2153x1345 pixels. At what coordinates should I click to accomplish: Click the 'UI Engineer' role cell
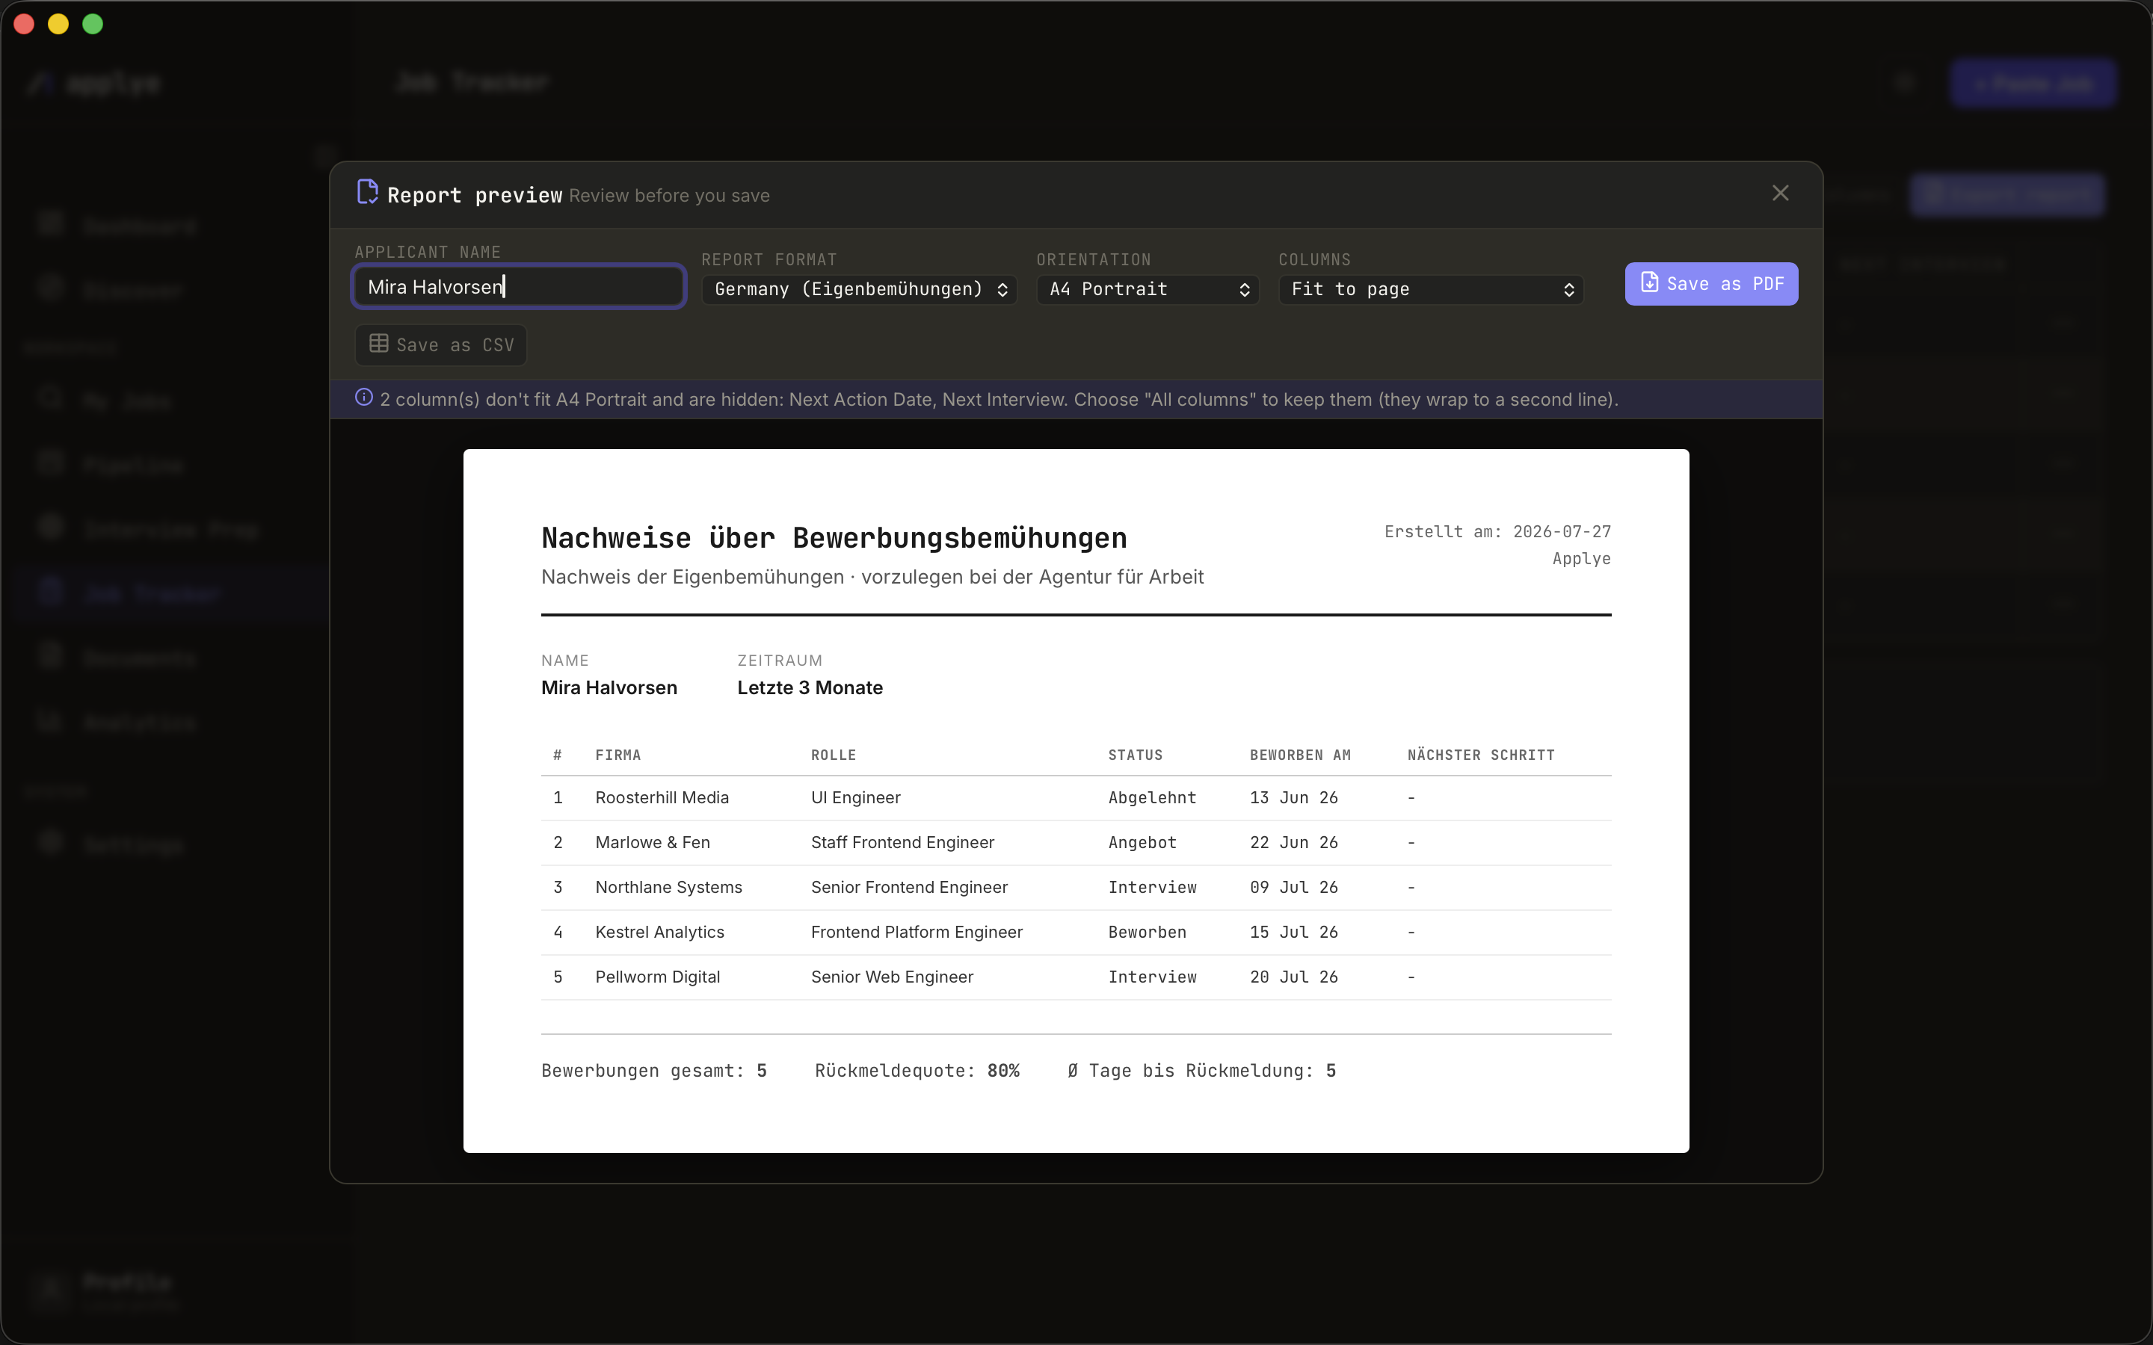pyautogui.click(x=856, y=798)
